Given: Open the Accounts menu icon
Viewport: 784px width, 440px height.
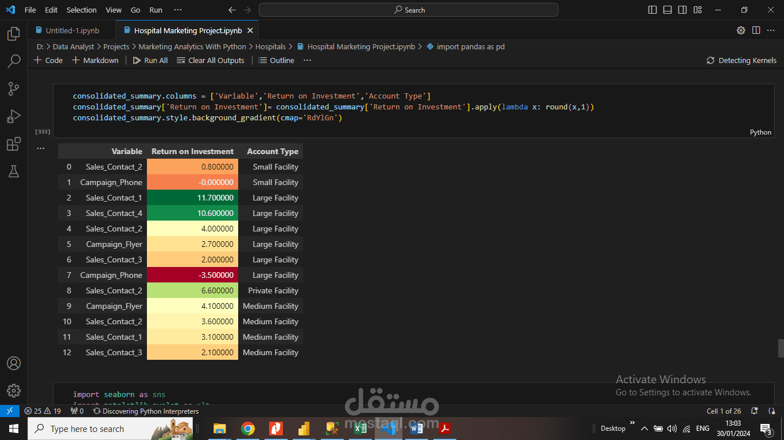Looking at the screenshot, I should [x=14, y=363].
